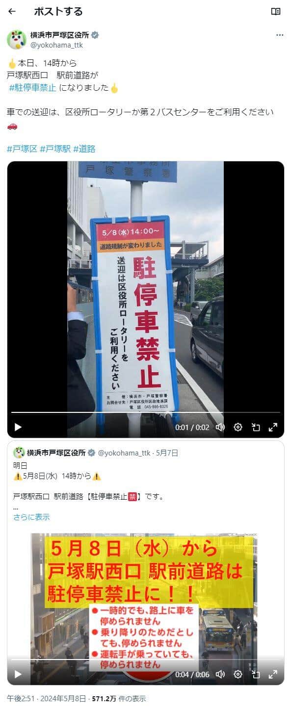
Task: Open picture-in-picture for quoted video
Action: click(256, 674)
